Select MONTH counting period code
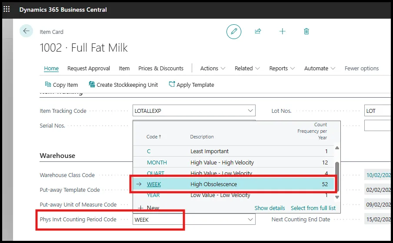This screenshot has width=393, height=243. 157,162
